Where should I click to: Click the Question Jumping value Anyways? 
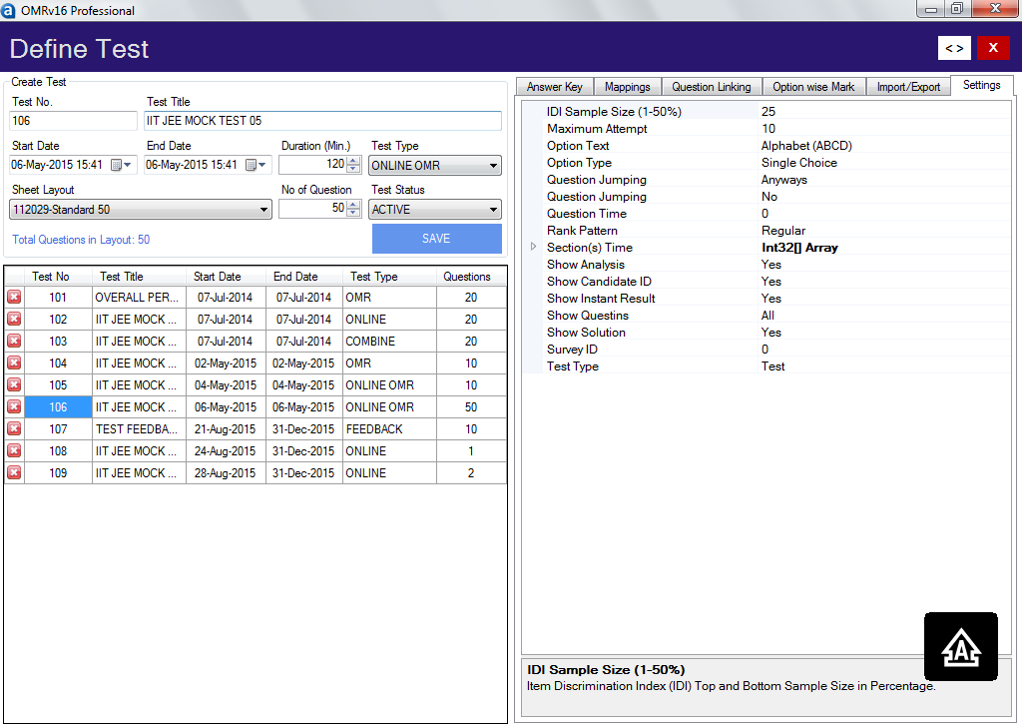pos(784,180)
